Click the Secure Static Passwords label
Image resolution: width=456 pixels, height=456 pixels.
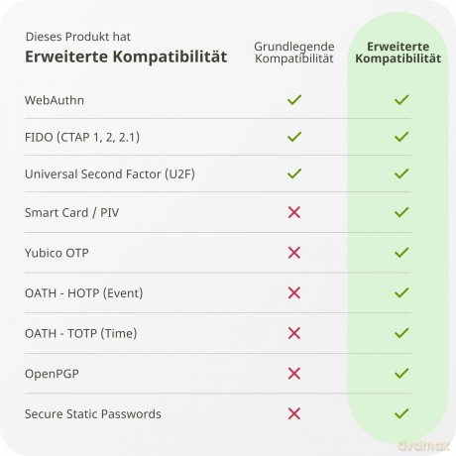click(93, 414)
